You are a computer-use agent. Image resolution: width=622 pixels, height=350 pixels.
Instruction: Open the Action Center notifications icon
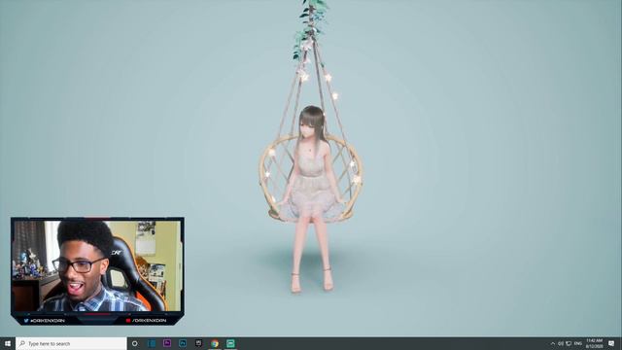[611, 343]
